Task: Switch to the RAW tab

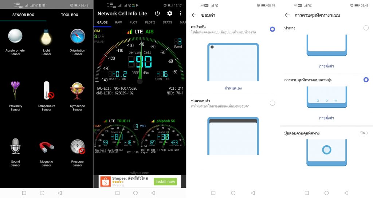Action: click(118, 23)
